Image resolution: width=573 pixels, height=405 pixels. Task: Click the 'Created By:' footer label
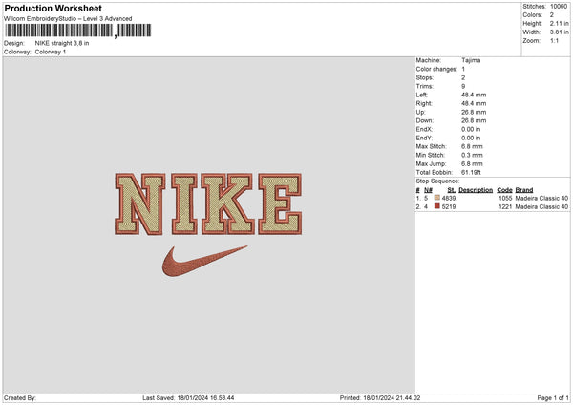(x=20, y=398)
